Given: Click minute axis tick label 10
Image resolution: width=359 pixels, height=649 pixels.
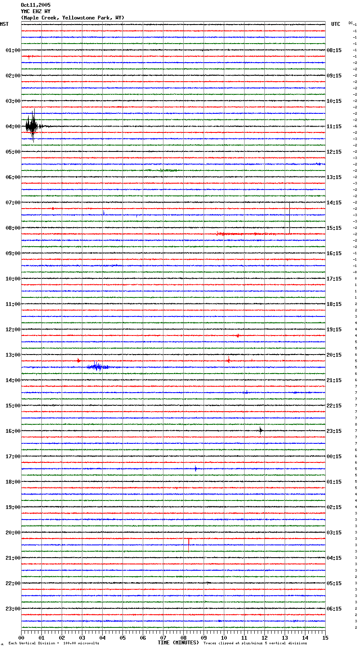Looking at the screenshot, I should [224, 638].
